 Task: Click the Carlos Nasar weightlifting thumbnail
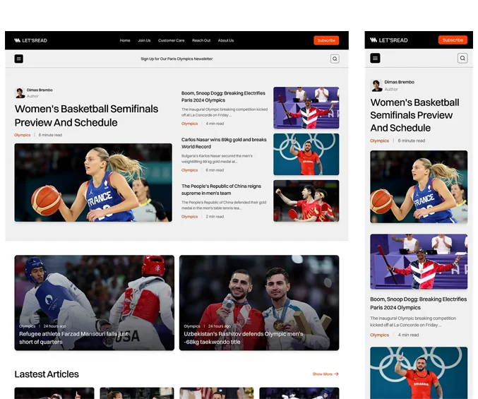tap(306, 154)
